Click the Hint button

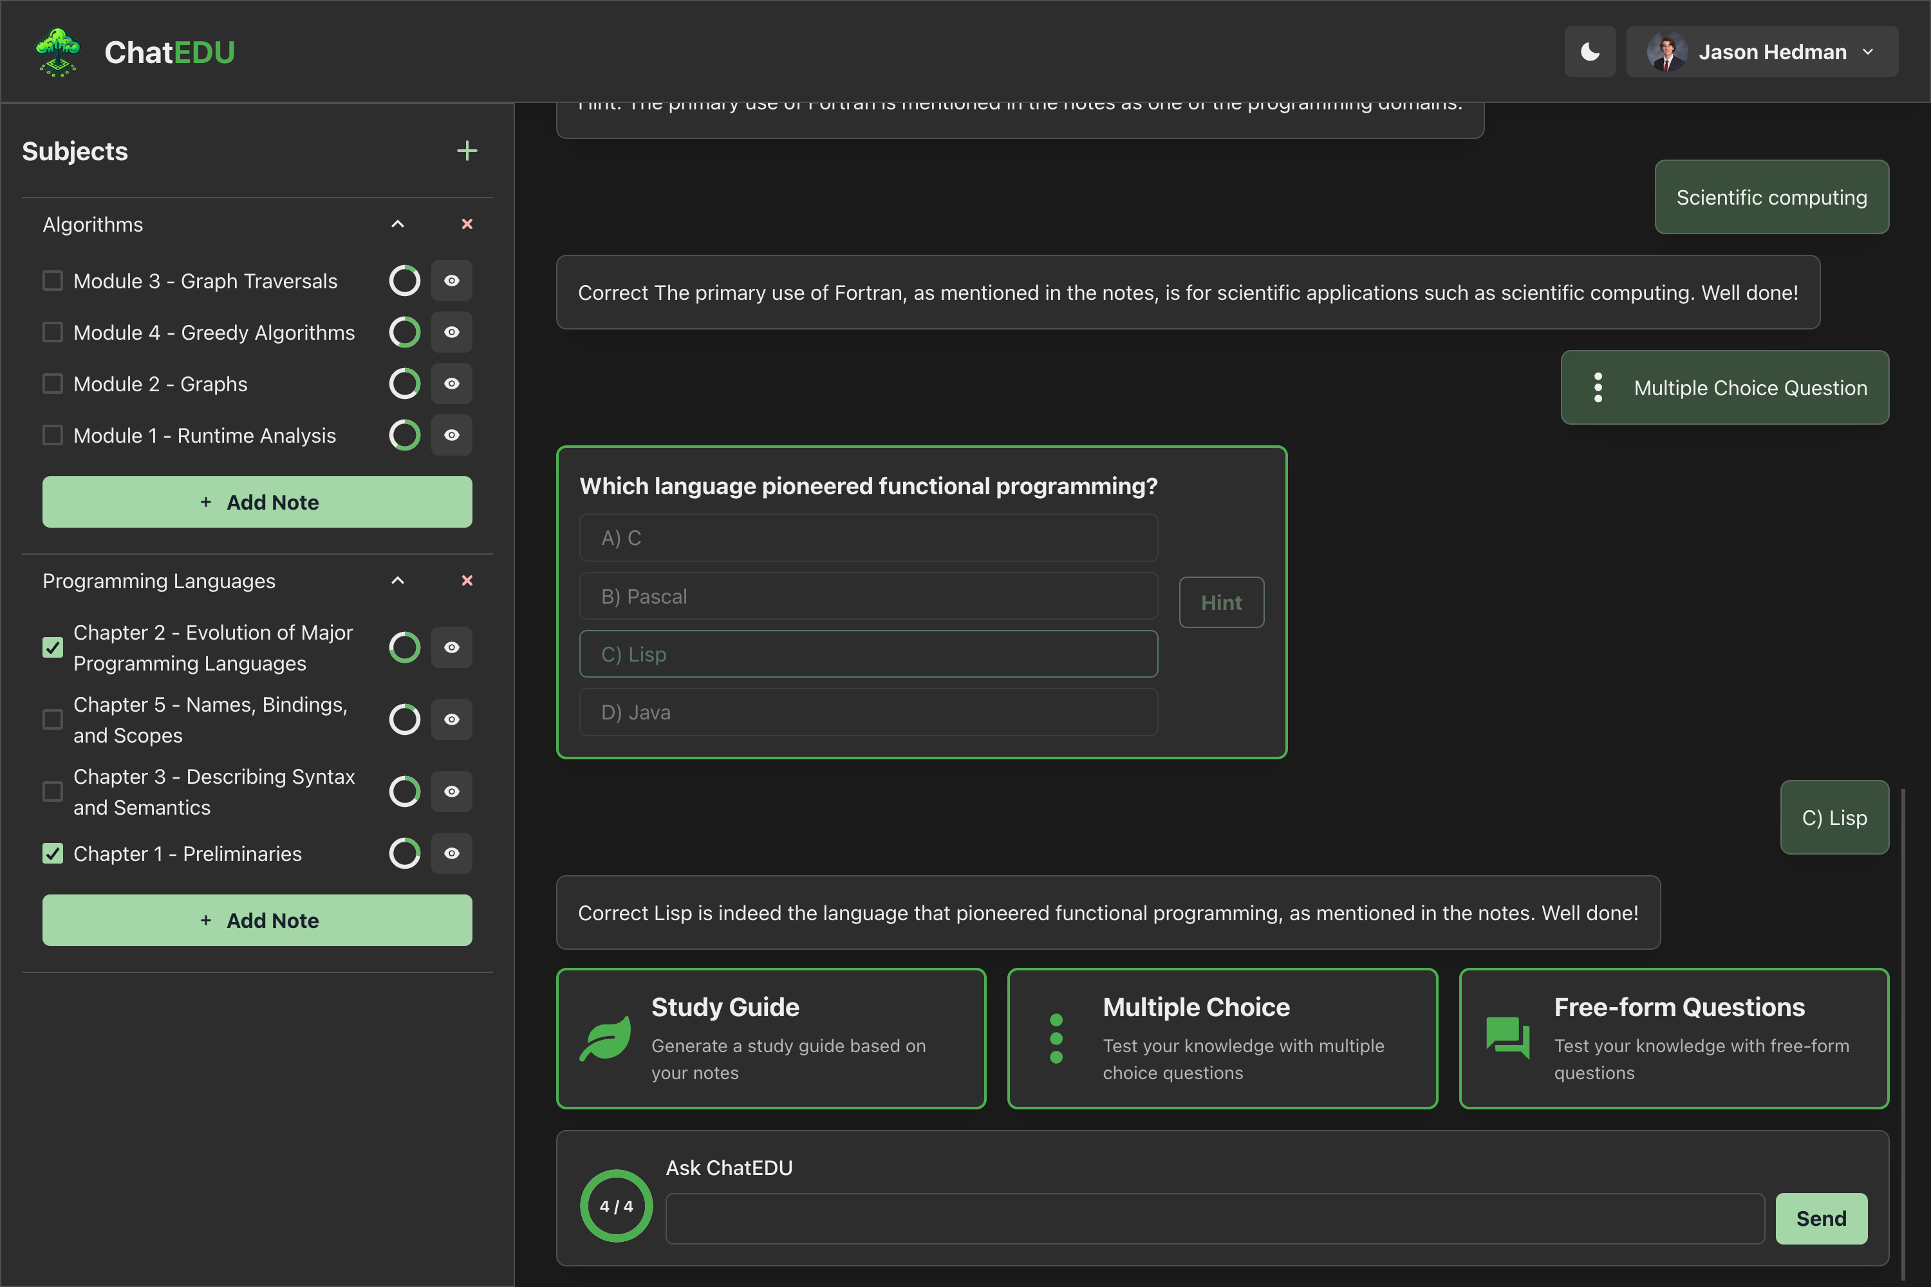pos(1221,602)
